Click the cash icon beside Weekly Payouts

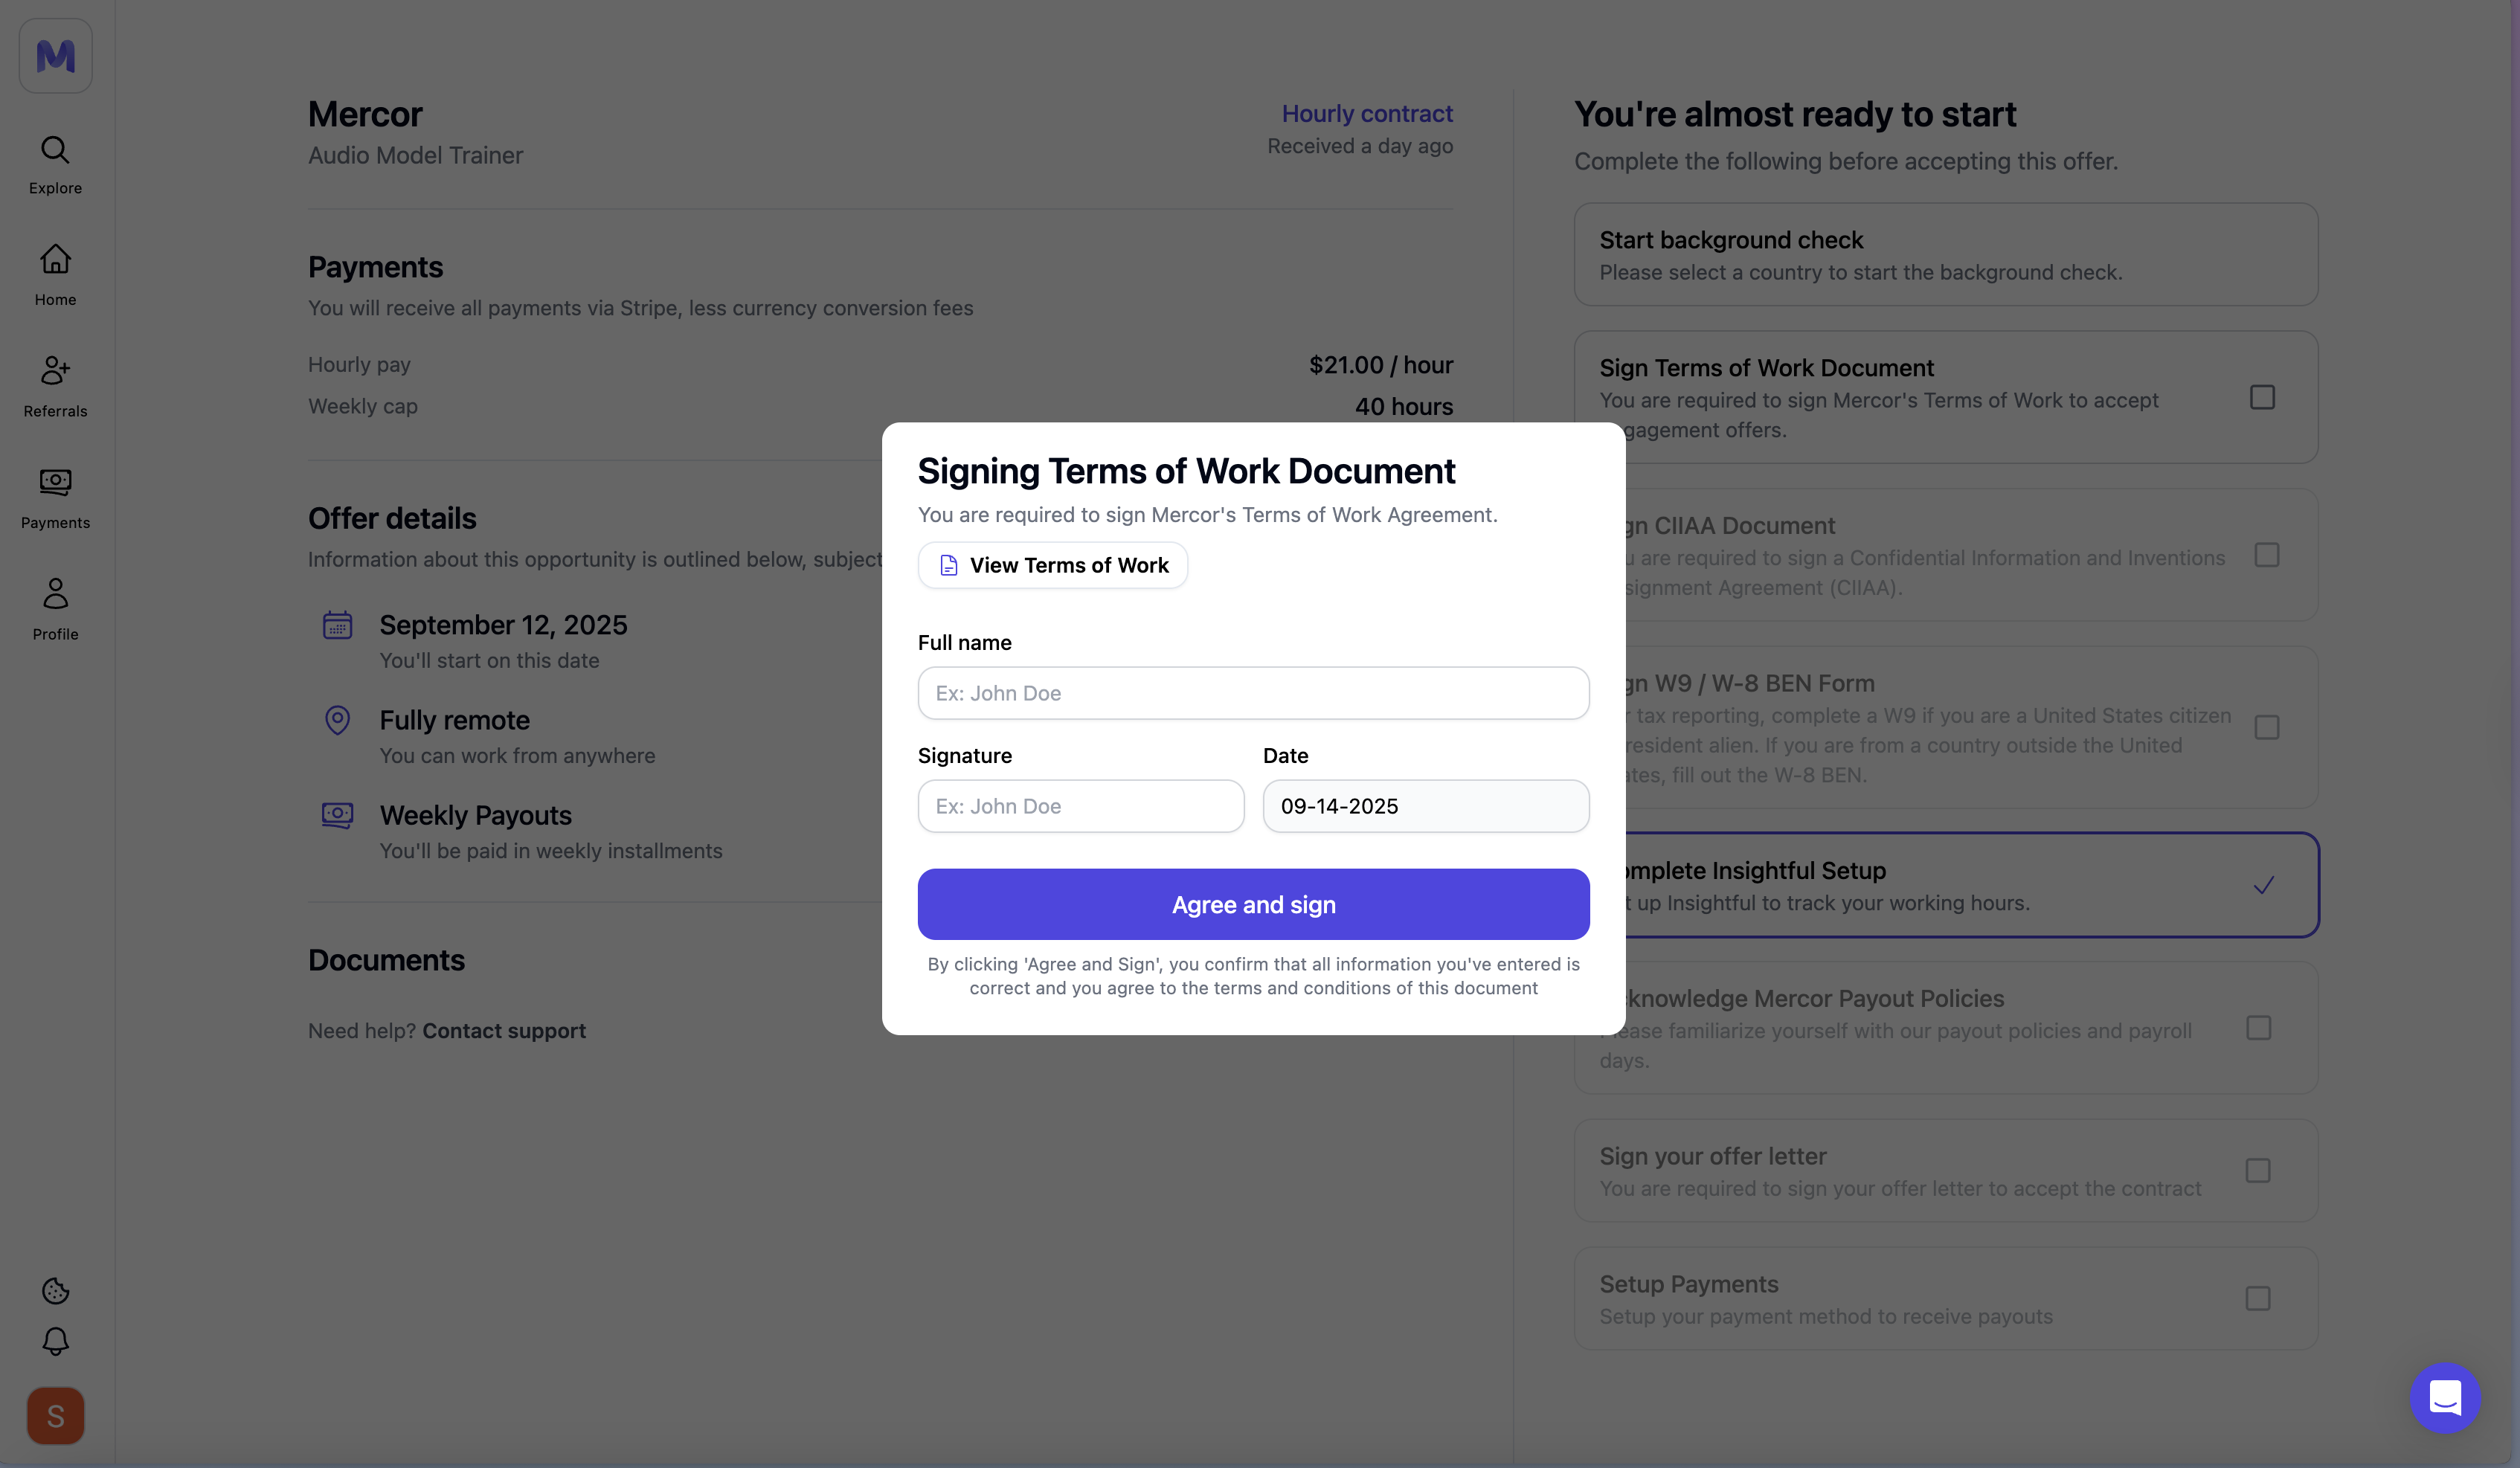tap(338, 815)
